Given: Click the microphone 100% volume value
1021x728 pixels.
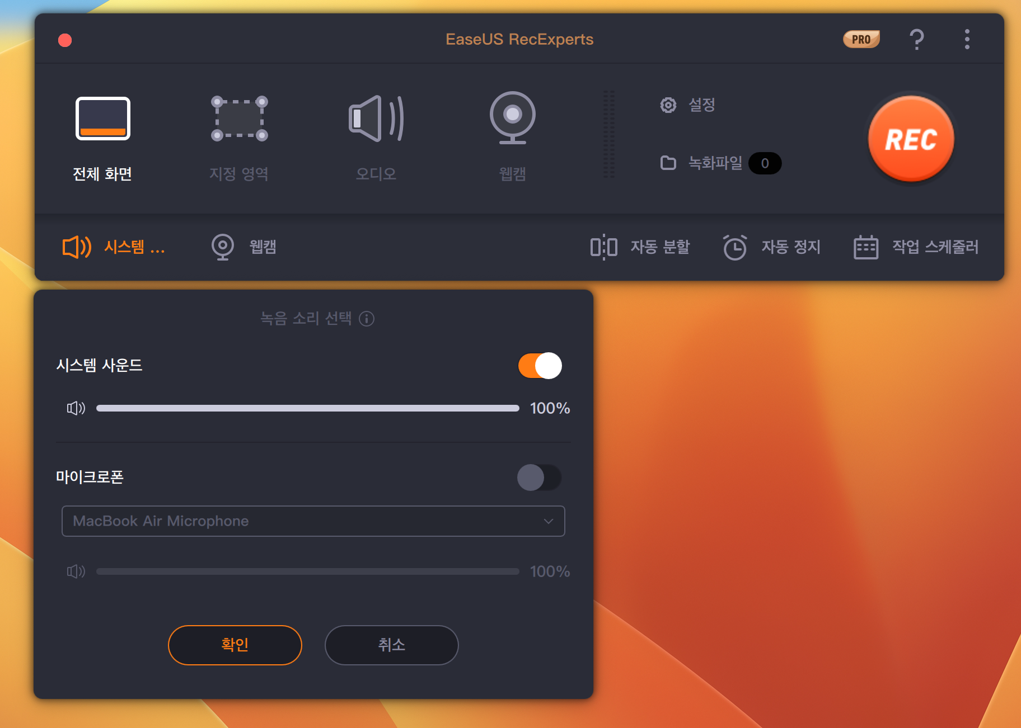Looking at the screenshot, I should pos(550,571).
